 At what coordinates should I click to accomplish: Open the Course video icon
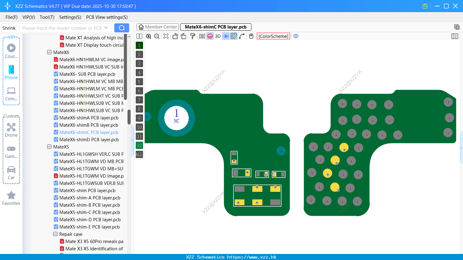(x=11, y=51)
